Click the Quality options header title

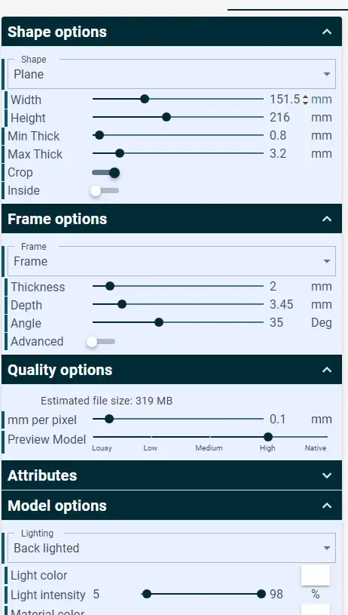tap(60, 370)
